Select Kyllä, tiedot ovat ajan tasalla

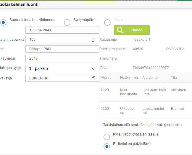pyautogui.click(x=107, y=137)
